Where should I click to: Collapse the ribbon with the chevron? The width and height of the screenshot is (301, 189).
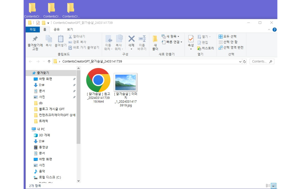coord(269,30)
